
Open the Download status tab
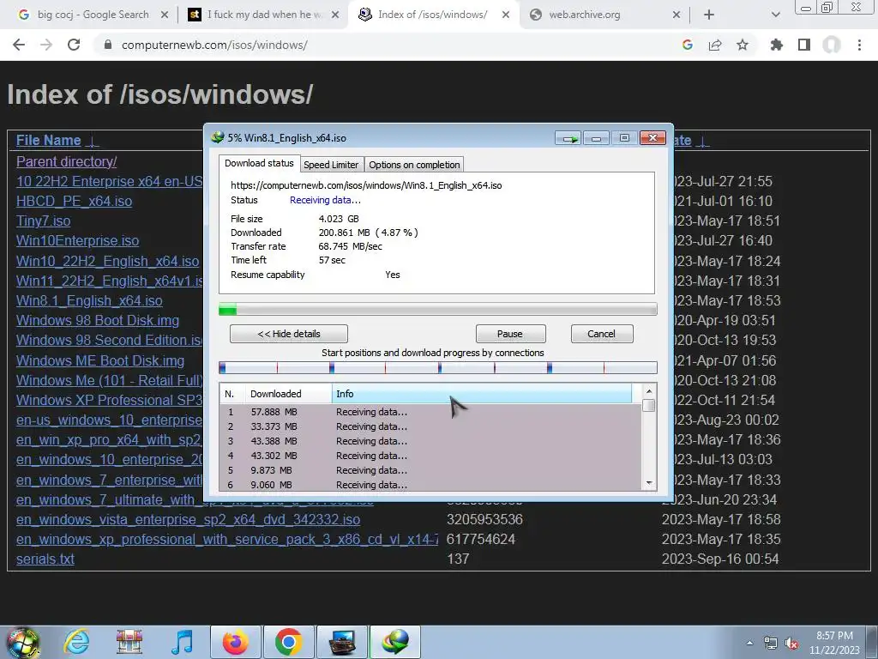coord(259,163)
